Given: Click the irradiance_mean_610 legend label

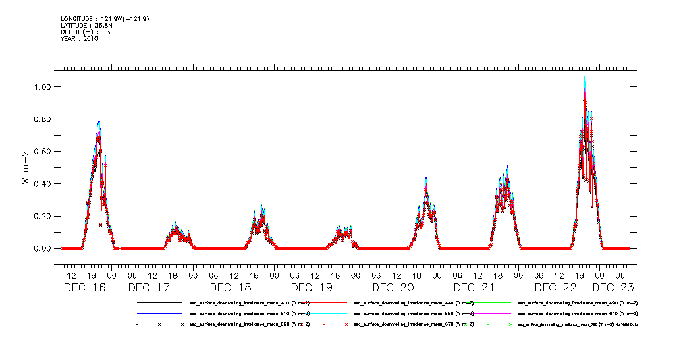Looking at the screenshot, I should pos(578,314).
